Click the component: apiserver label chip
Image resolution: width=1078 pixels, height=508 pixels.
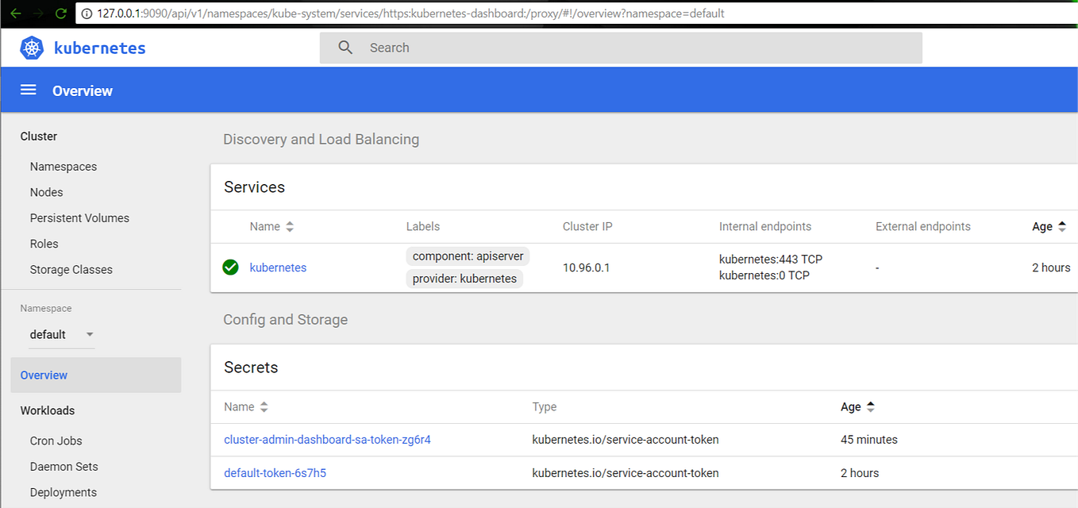(468, 256)
